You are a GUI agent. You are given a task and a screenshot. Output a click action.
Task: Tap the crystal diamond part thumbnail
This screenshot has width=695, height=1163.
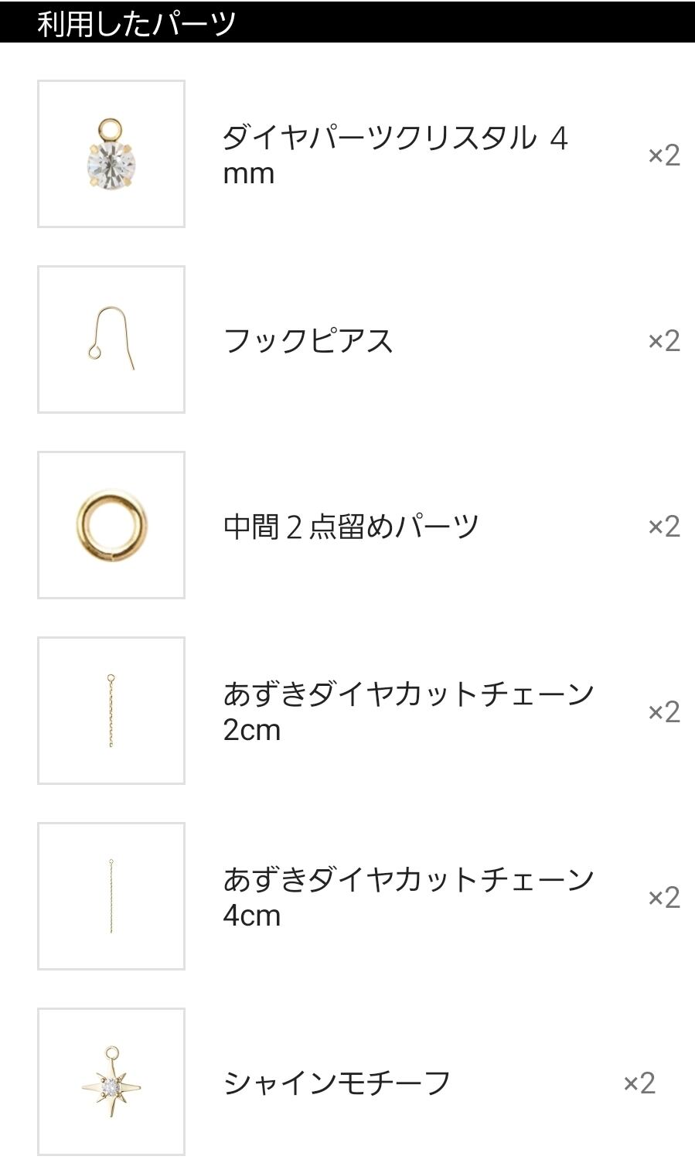coord(111,154)
